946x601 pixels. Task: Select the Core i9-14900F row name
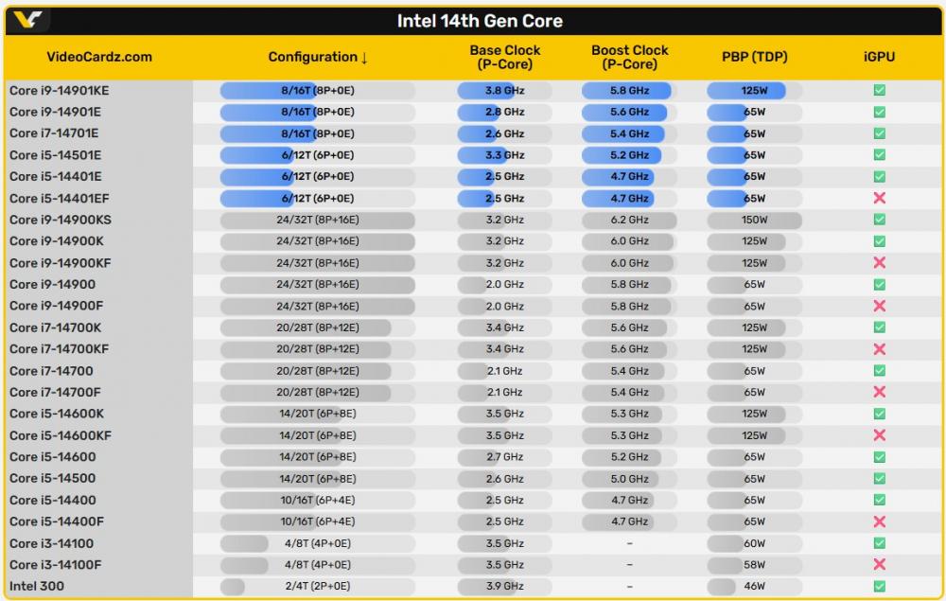(x=56, y=306)
